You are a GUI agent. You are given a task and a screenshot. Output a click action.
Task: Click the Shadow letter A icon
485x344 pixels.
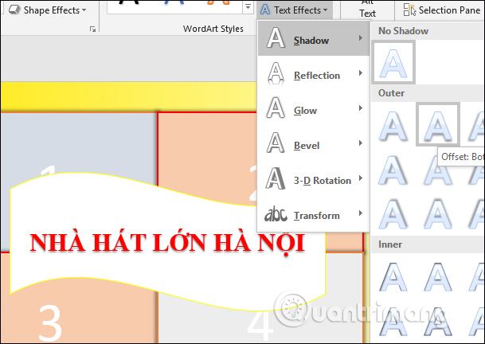pos(276,37)
